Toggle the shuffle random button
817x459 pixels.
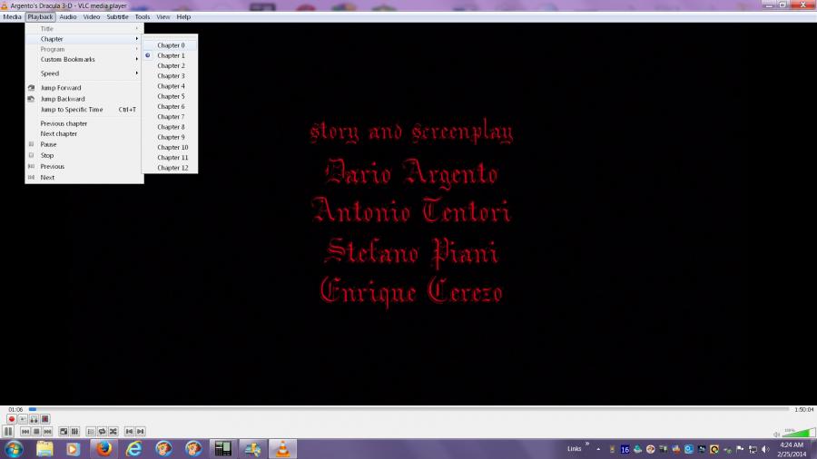click(113, 432)
